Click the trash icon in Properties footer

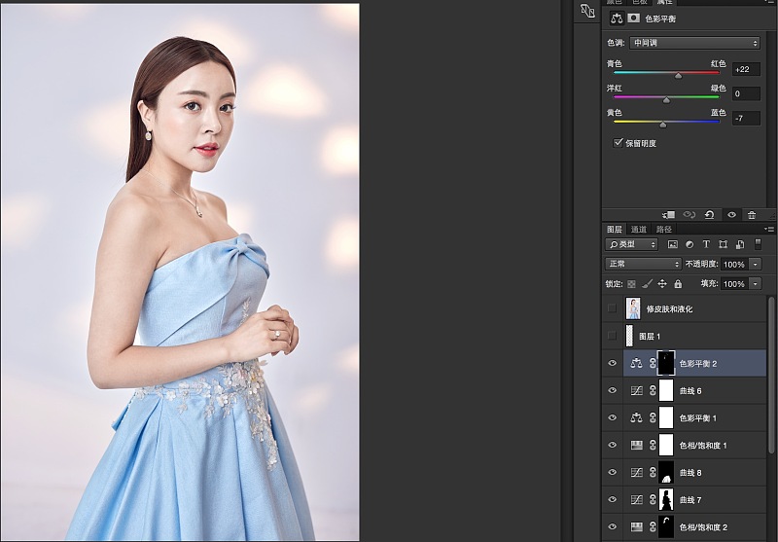(x=752, y=215)
